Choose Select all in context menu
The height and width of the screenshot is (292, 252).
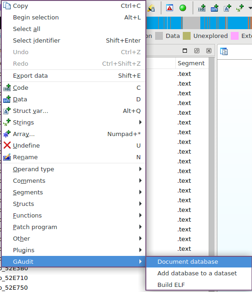coord(73,29)
